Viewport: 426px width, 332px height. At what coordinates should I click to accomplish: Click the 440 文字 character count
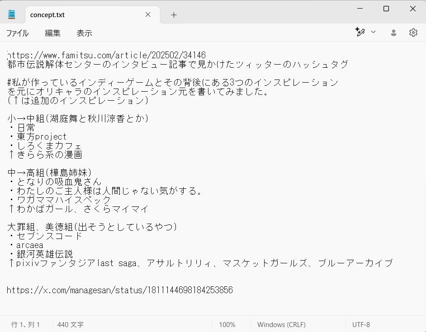[71, 325]
